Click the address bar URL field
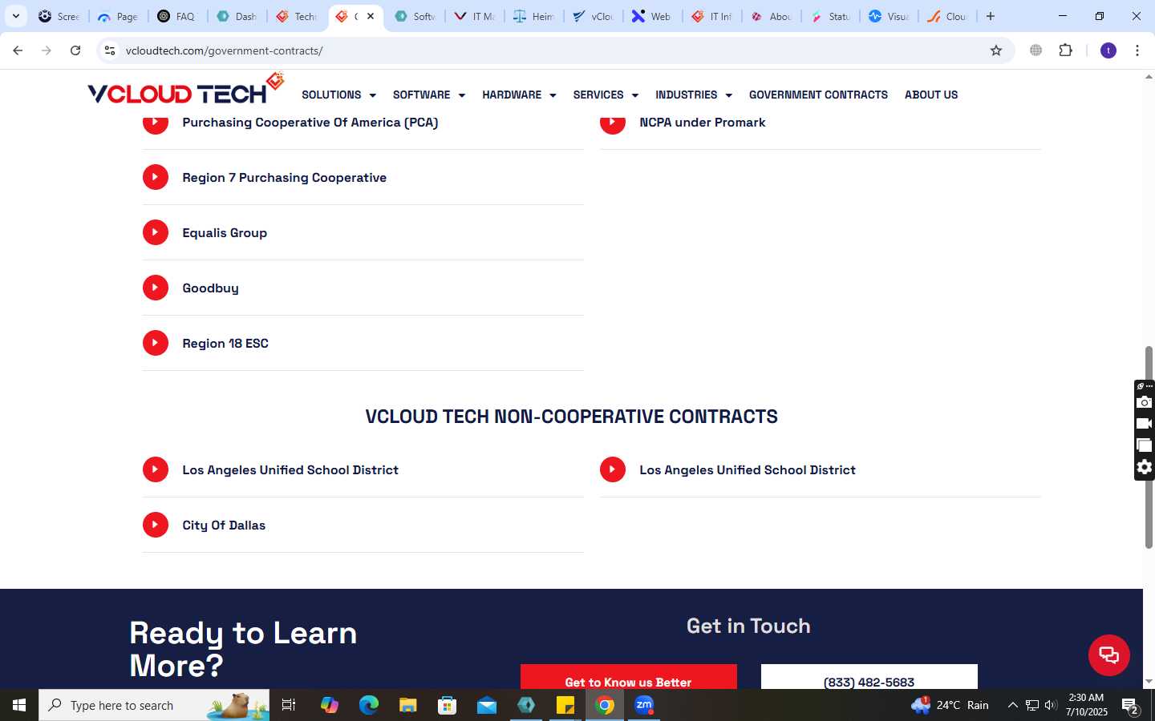Screen dimensions: 1155x721 pyautogui.click(x=553, y=50)
